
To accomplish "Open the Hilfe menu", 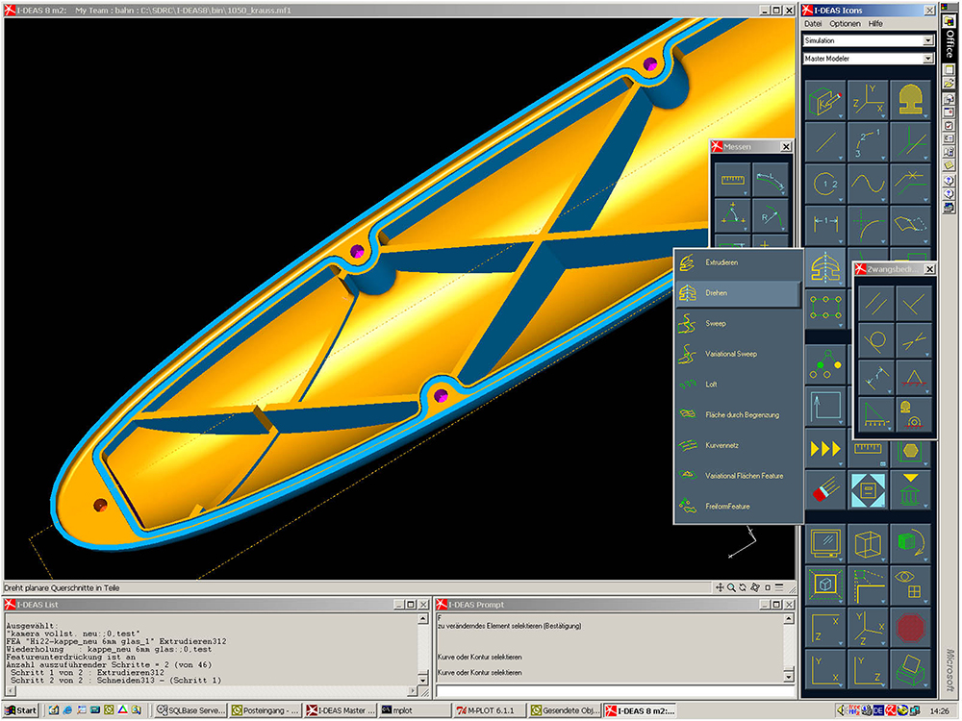I will click(875, 24).
